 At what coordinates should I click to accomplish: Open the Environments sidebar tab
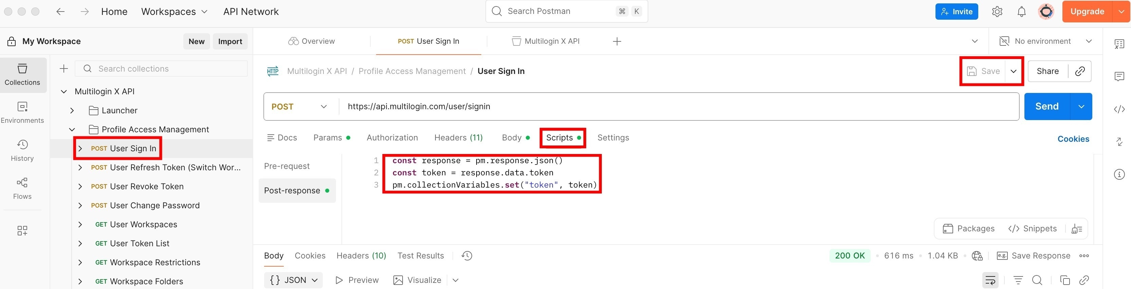pyautogui.click(x=22, y=113)
